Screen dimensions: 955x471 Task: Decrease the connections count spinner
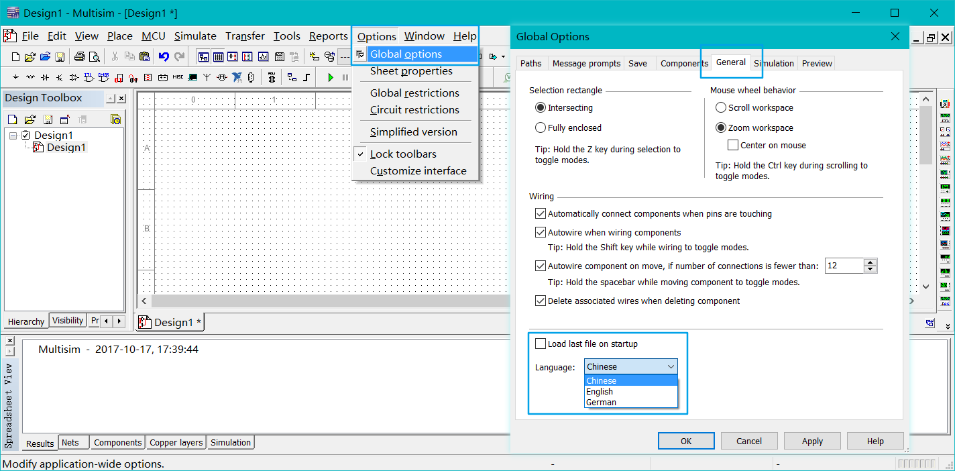coord(870,269)
